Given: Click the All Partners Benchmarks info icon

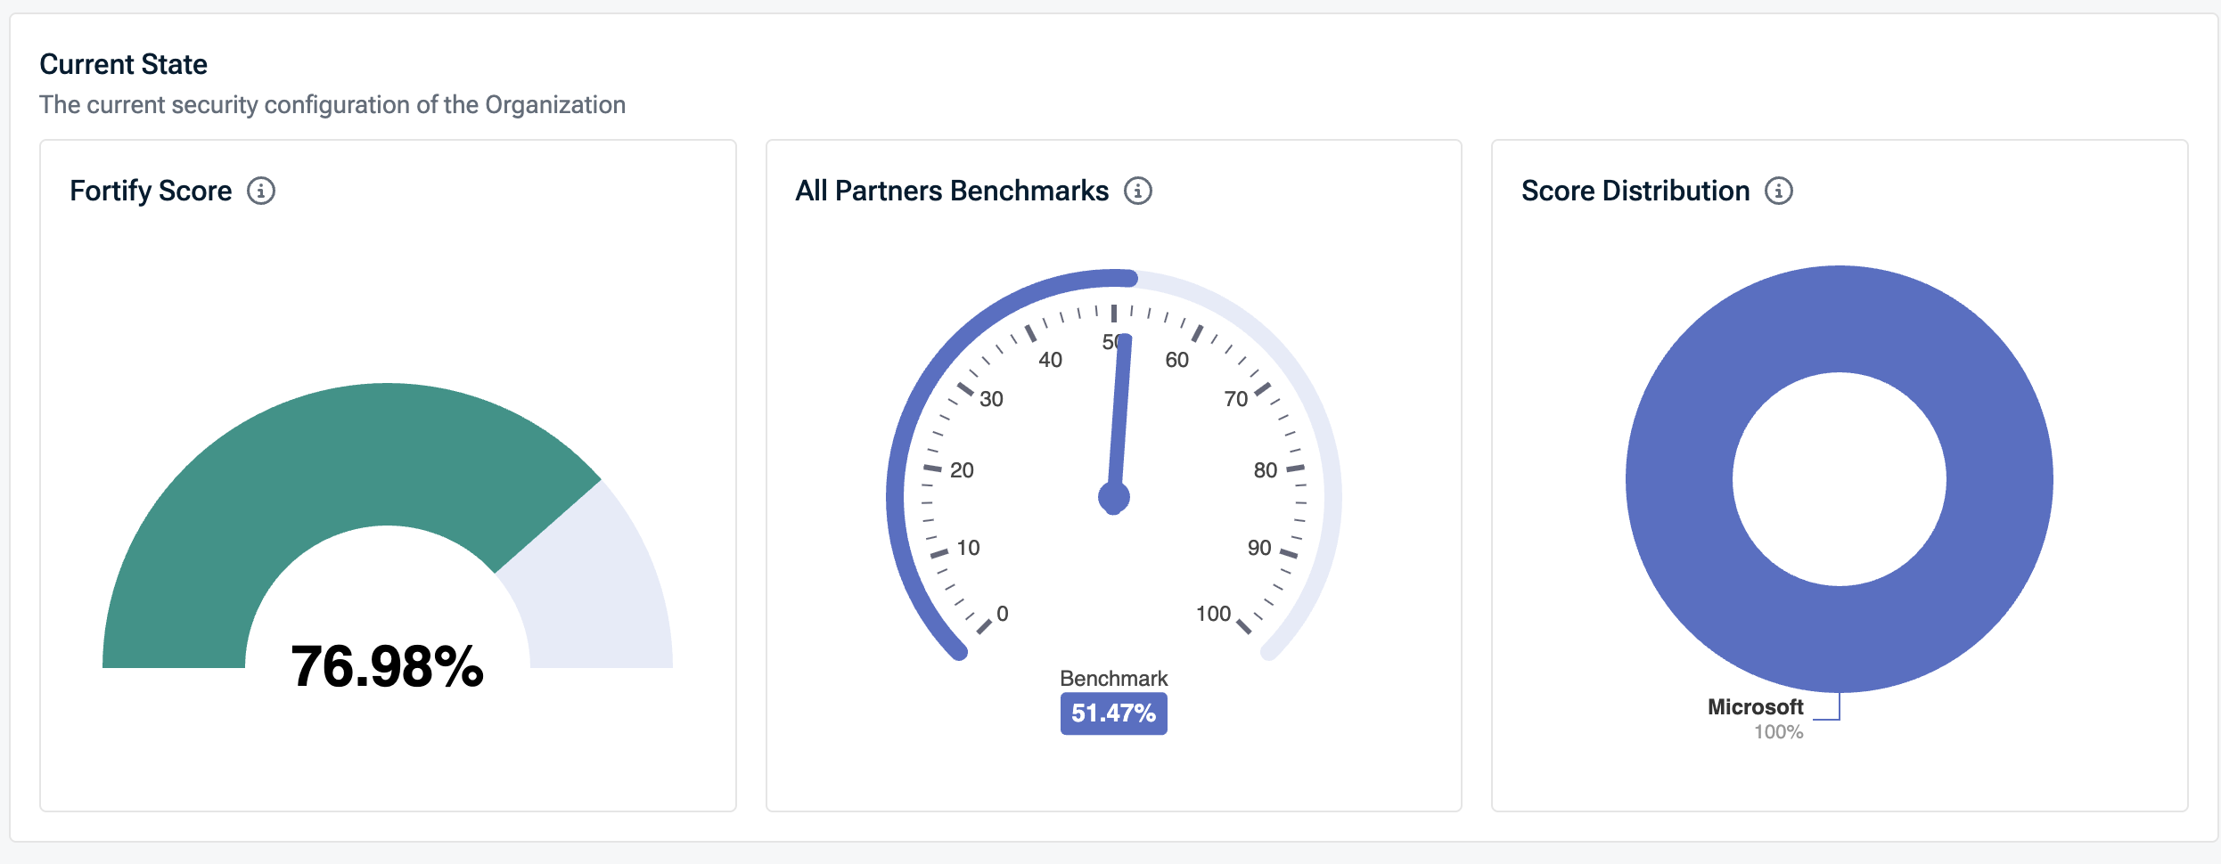Looking at the screenshot, I should click(x=1138, y=191).
